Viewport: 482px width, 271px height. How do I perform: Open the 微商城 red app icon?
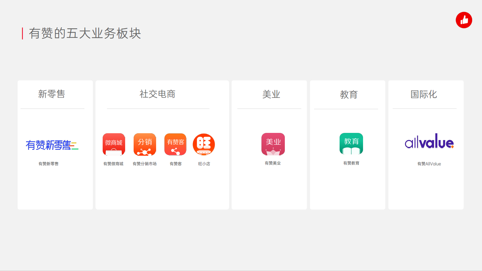tap(114, 144)
